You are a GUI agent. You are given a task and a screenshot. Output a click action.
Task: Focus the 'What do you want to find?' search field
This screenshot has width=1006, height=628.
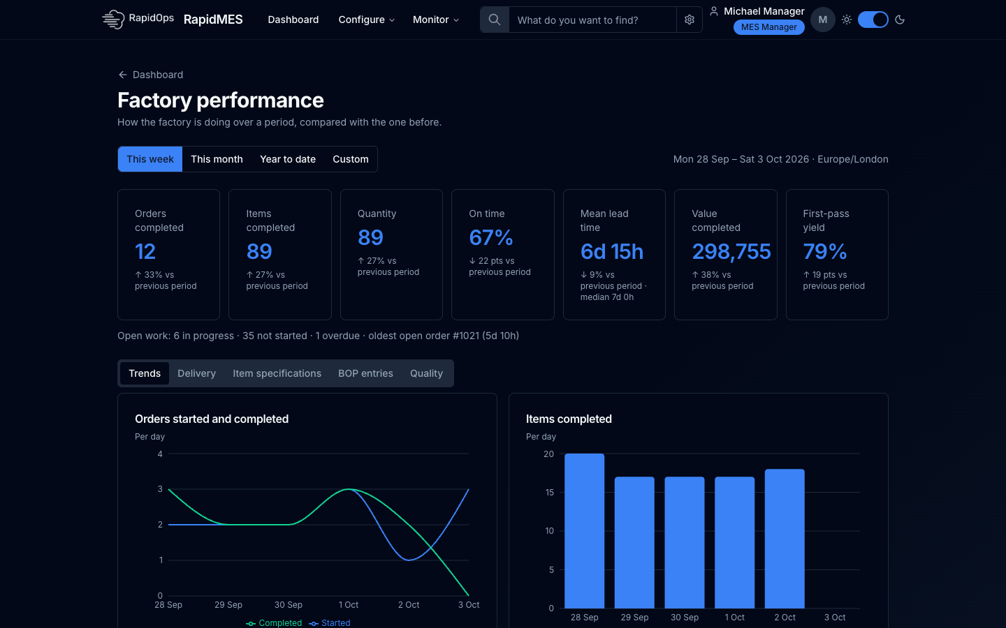(x=592, y=20)
